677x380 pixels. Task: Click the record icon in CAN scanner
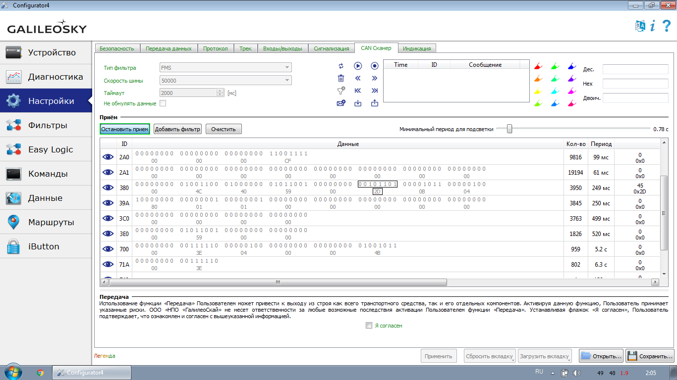[375, 66]
